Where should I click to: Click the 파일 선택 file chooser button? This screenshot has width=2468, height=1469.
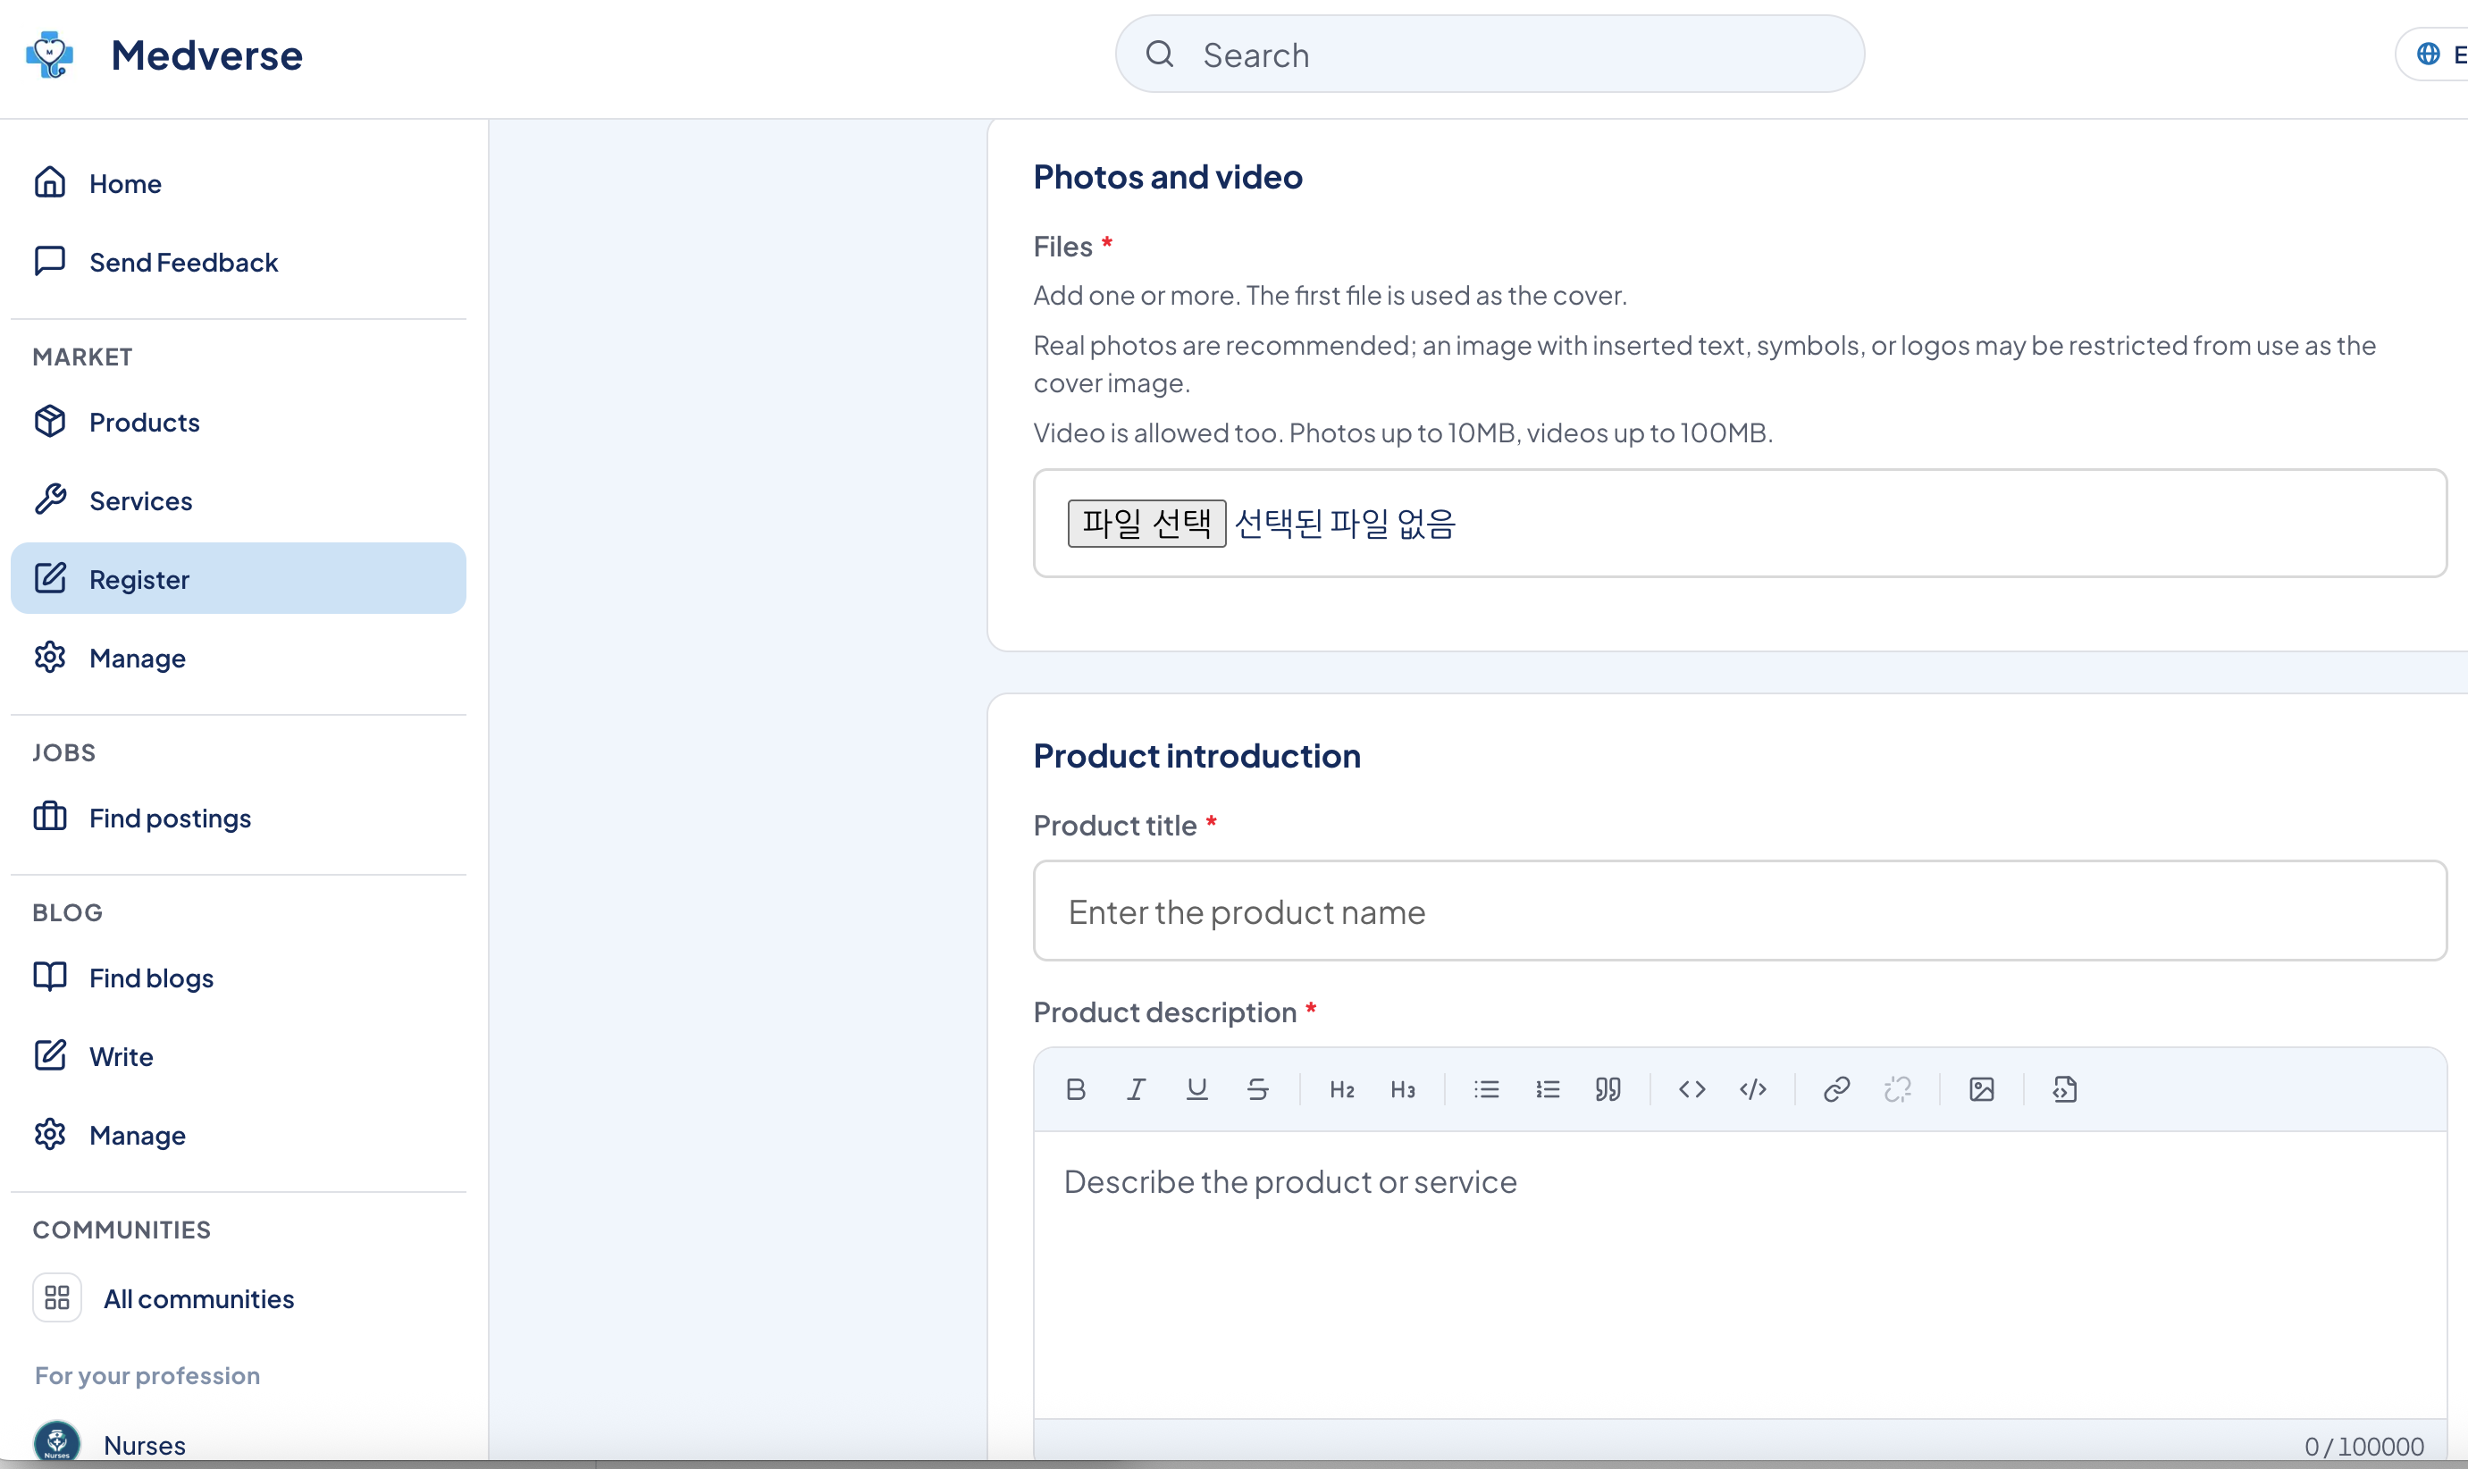coord(1147,523)
